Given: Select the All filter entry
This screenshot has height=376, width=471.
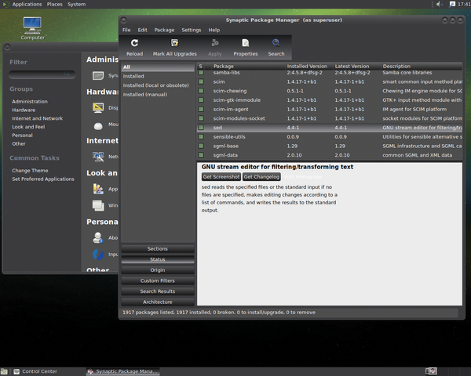Looking at the screenshot, I should [x=158, y=67].
